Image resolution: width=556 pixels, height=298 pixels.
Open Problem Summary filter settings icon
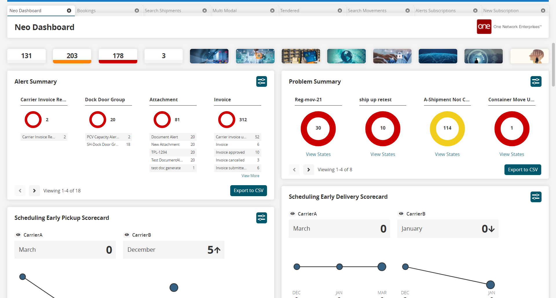pyautogui.click(x=536, y=82)
